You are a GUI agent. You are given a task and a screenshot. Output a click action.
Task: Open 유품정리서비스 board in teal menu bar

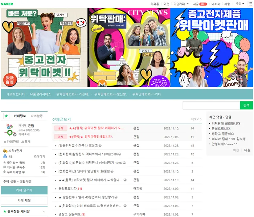41,94
